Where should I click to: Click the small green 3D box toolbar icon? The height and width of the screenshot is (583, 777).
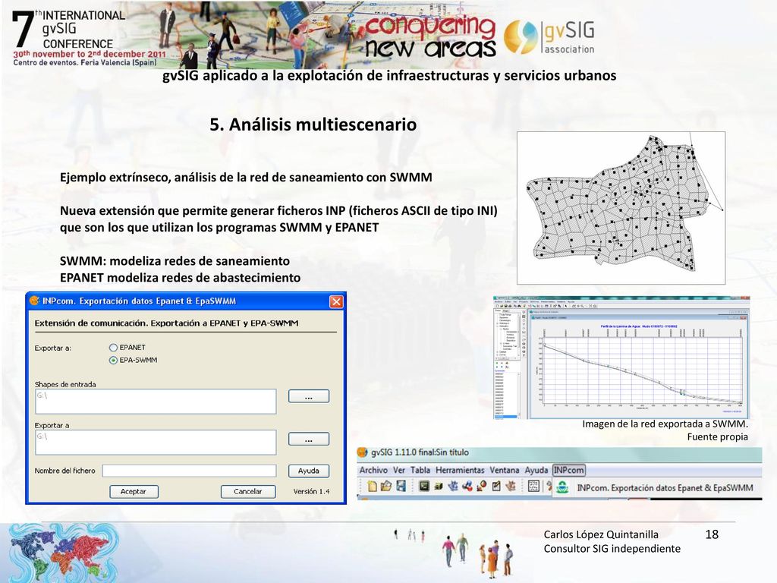pos(438,487)
